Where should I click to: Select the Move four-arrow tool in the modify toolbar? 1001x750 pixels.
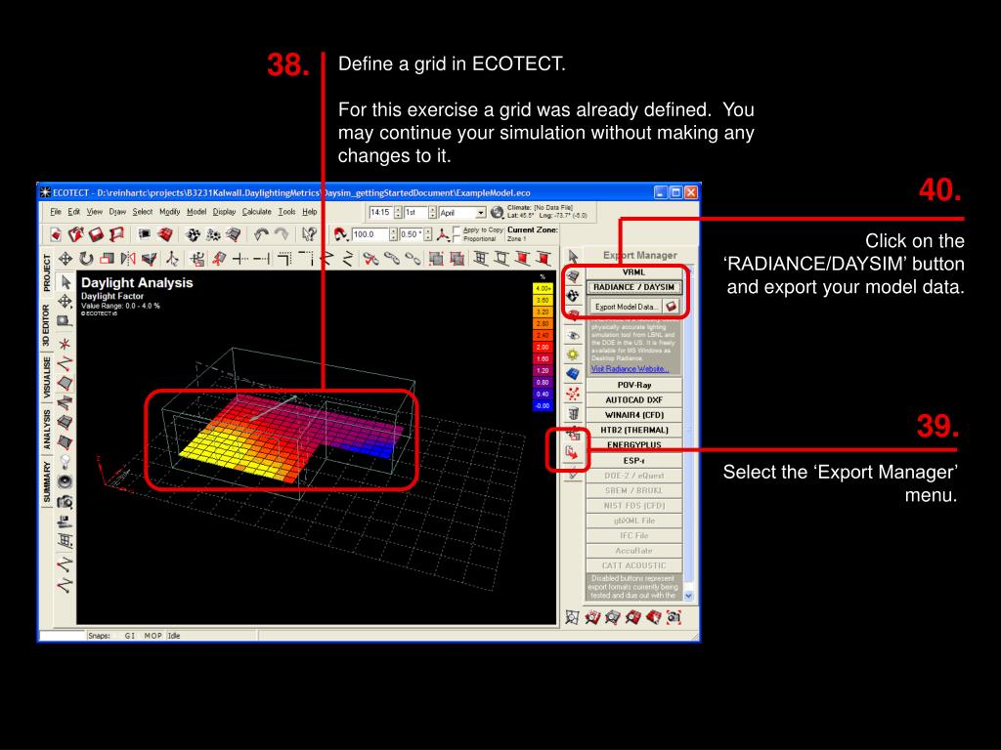pos(65,258)
